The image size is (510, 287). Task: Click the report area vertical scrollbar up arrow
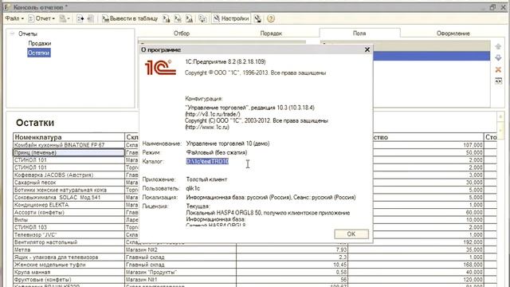pyautogui.click(x=500, y=117)
